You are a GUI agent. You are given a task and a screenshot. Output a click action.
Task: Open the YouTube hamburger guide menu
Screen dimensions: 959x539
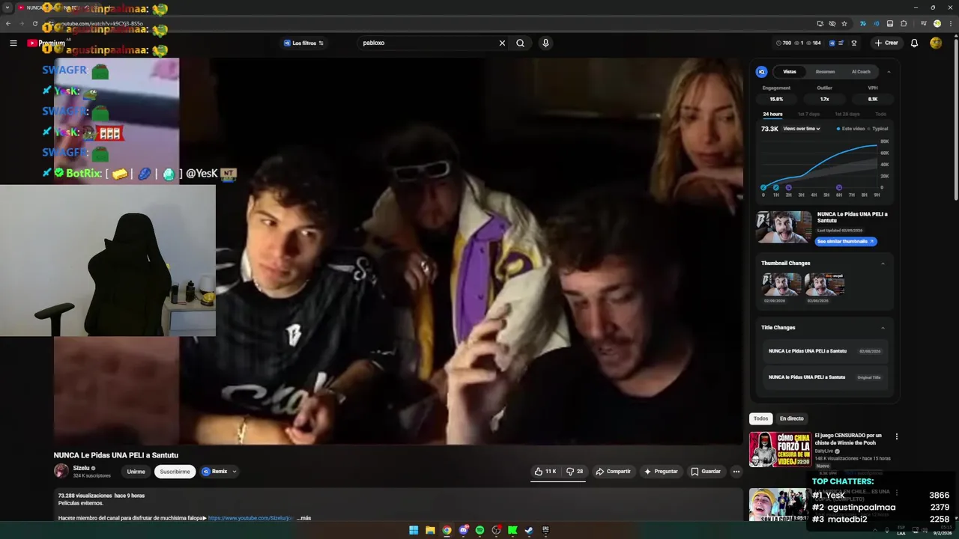(x=13, y=43)
